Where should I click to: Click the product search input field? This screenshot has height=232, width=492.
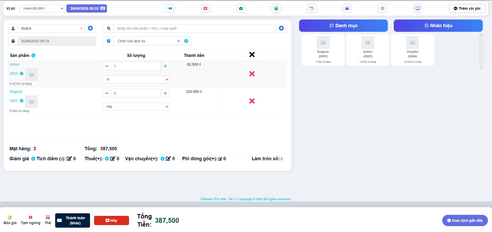[x=194, y=28]
